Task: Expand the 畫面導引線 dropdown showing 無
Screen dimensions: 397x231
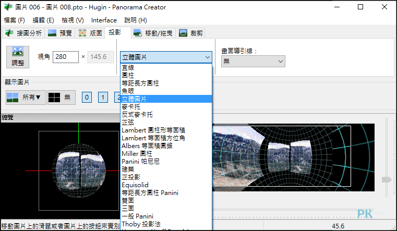Action: 253,61
